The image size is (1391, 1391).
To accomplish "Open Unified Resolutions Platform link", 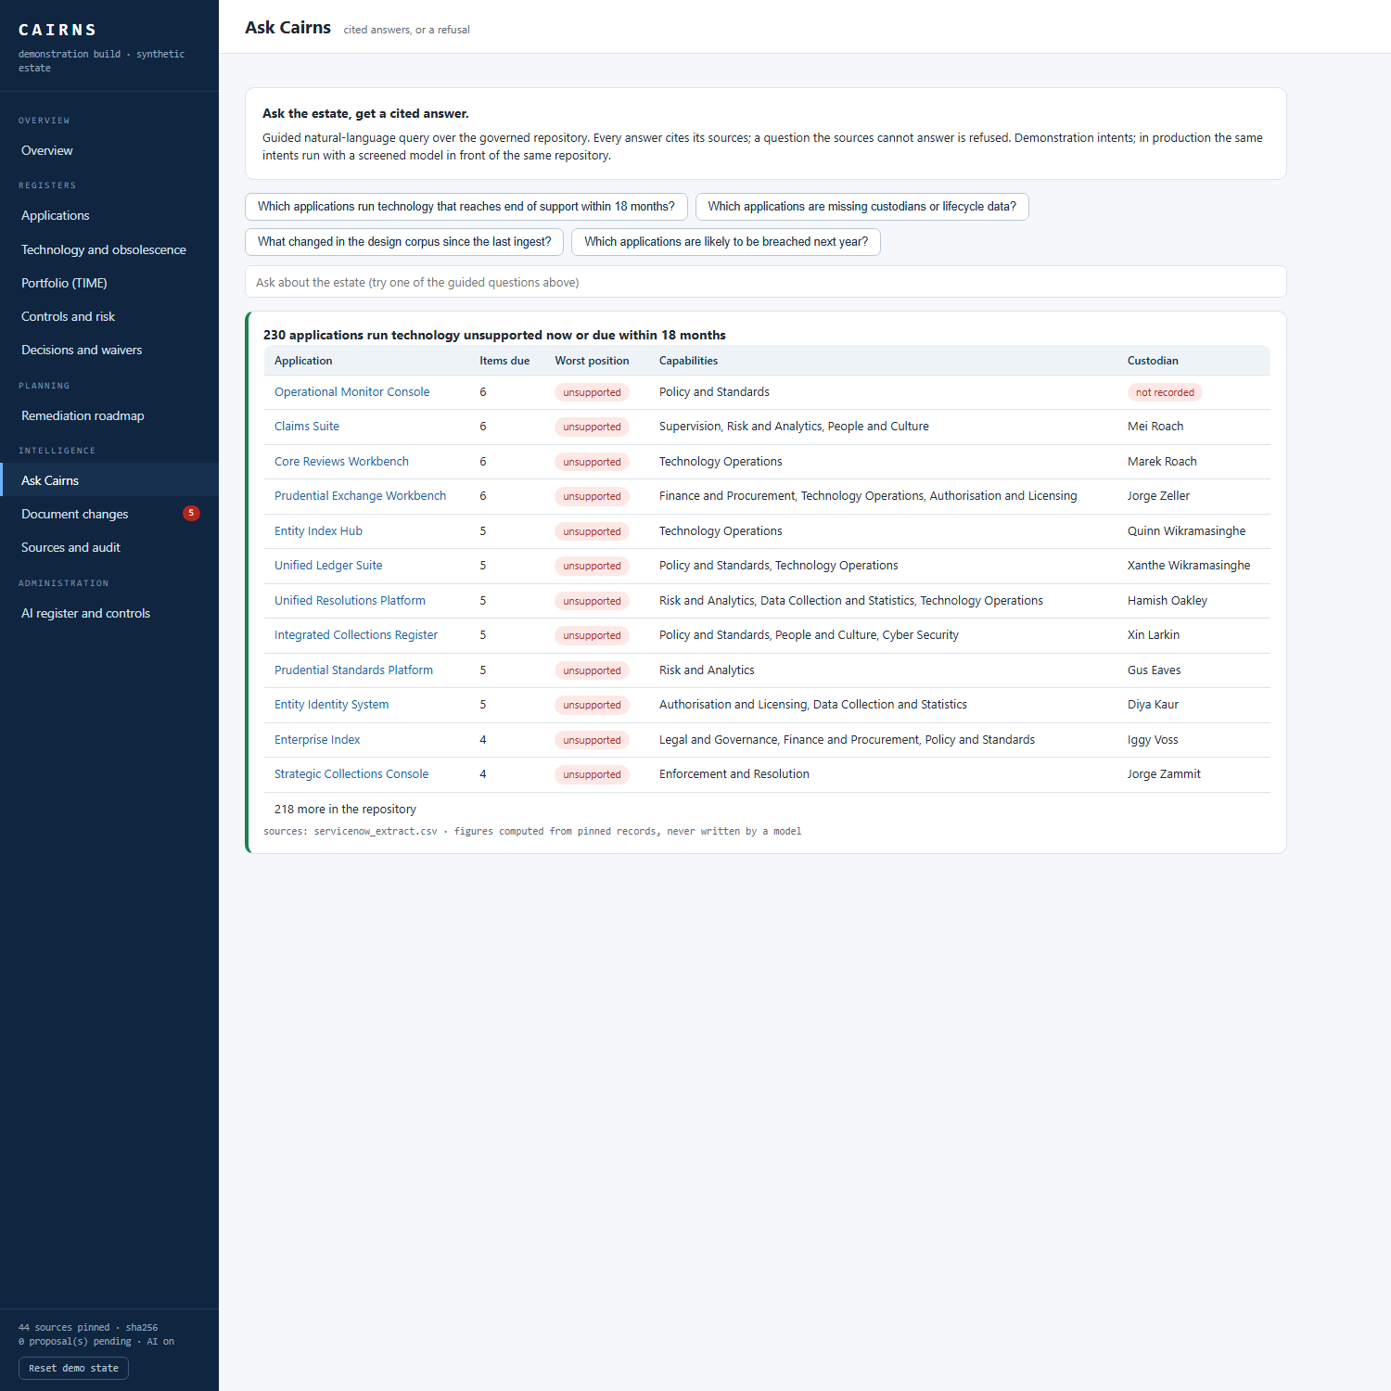I will [x=350, y=601].
